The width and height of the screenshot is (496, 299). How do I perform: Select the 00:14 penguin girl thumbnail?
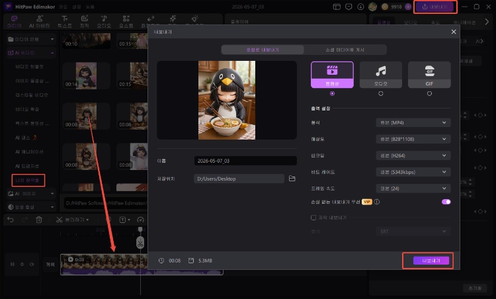pos(87,75)
